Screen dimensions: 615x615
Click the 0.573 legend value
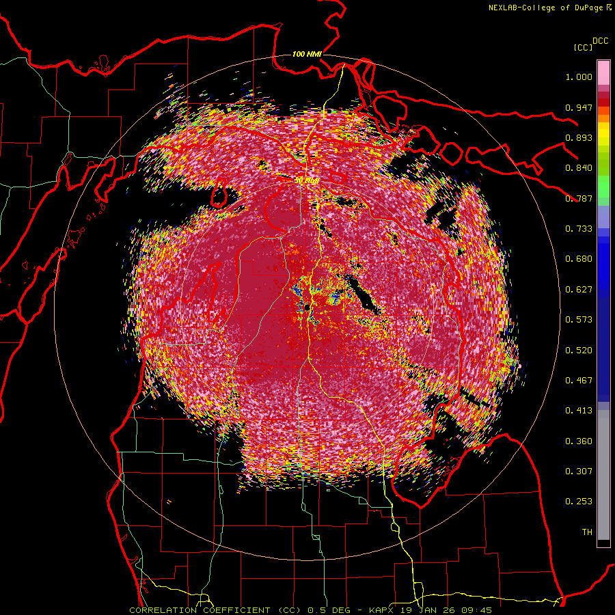pos(579,320)
